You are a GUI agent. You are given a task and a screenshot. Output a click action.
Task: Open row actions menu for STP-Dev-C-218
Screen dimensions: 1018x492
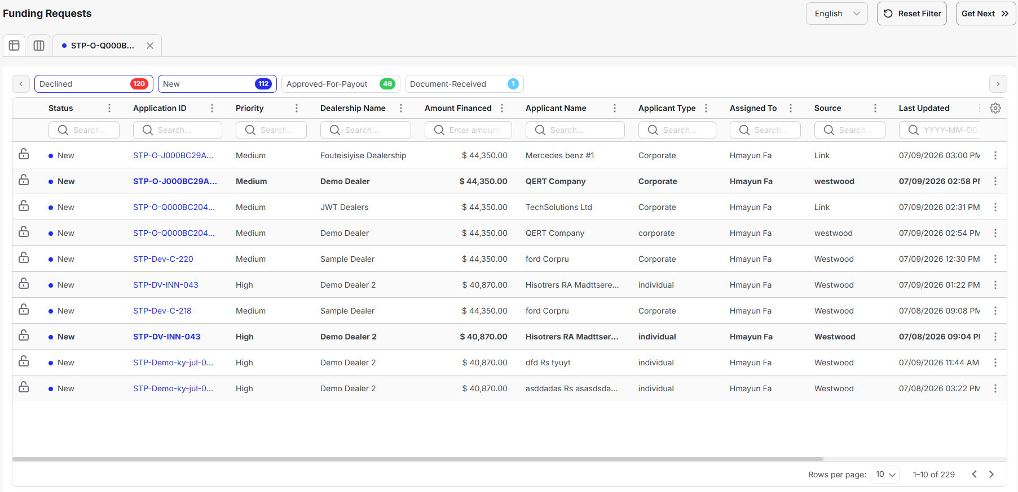(995, 311)
